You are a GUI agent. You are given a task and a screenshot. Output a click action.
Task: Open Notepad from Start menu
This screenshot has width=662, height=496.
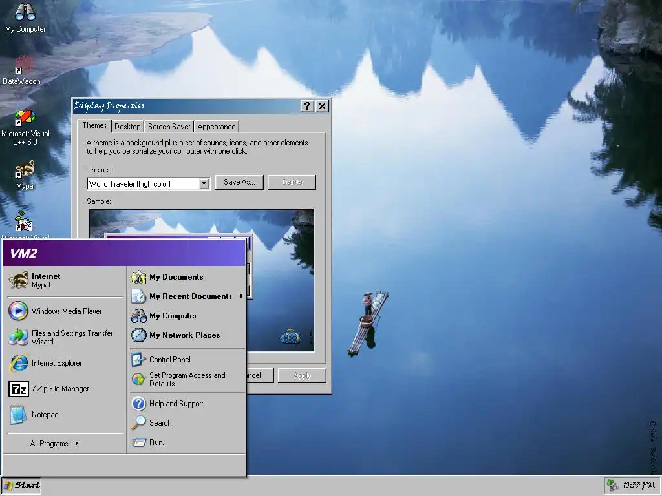(65, 415)
